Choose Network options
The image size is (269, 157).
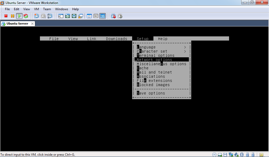162,59
